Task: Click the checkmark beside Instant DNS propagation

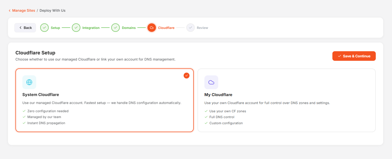Action: tap(24, 123)
